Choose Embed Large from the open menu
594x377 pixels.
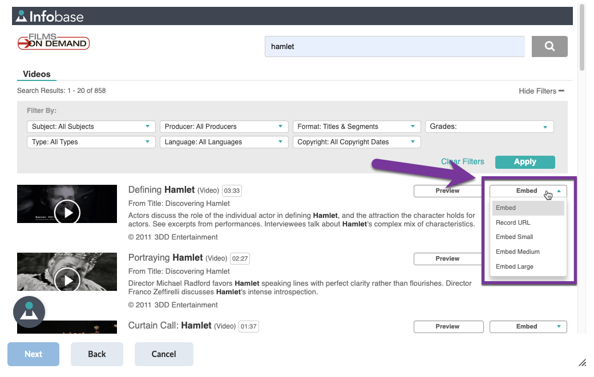click(515, 266)
